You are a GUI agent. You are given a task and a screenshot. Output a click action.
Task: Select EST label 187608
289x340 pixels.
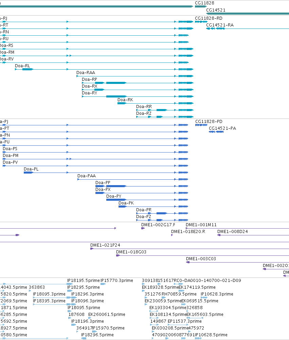(x=76, y=315)
